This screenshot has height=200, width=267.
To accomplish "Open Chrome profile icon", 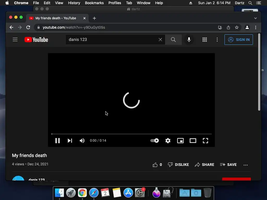I will (x=247, y=27).
